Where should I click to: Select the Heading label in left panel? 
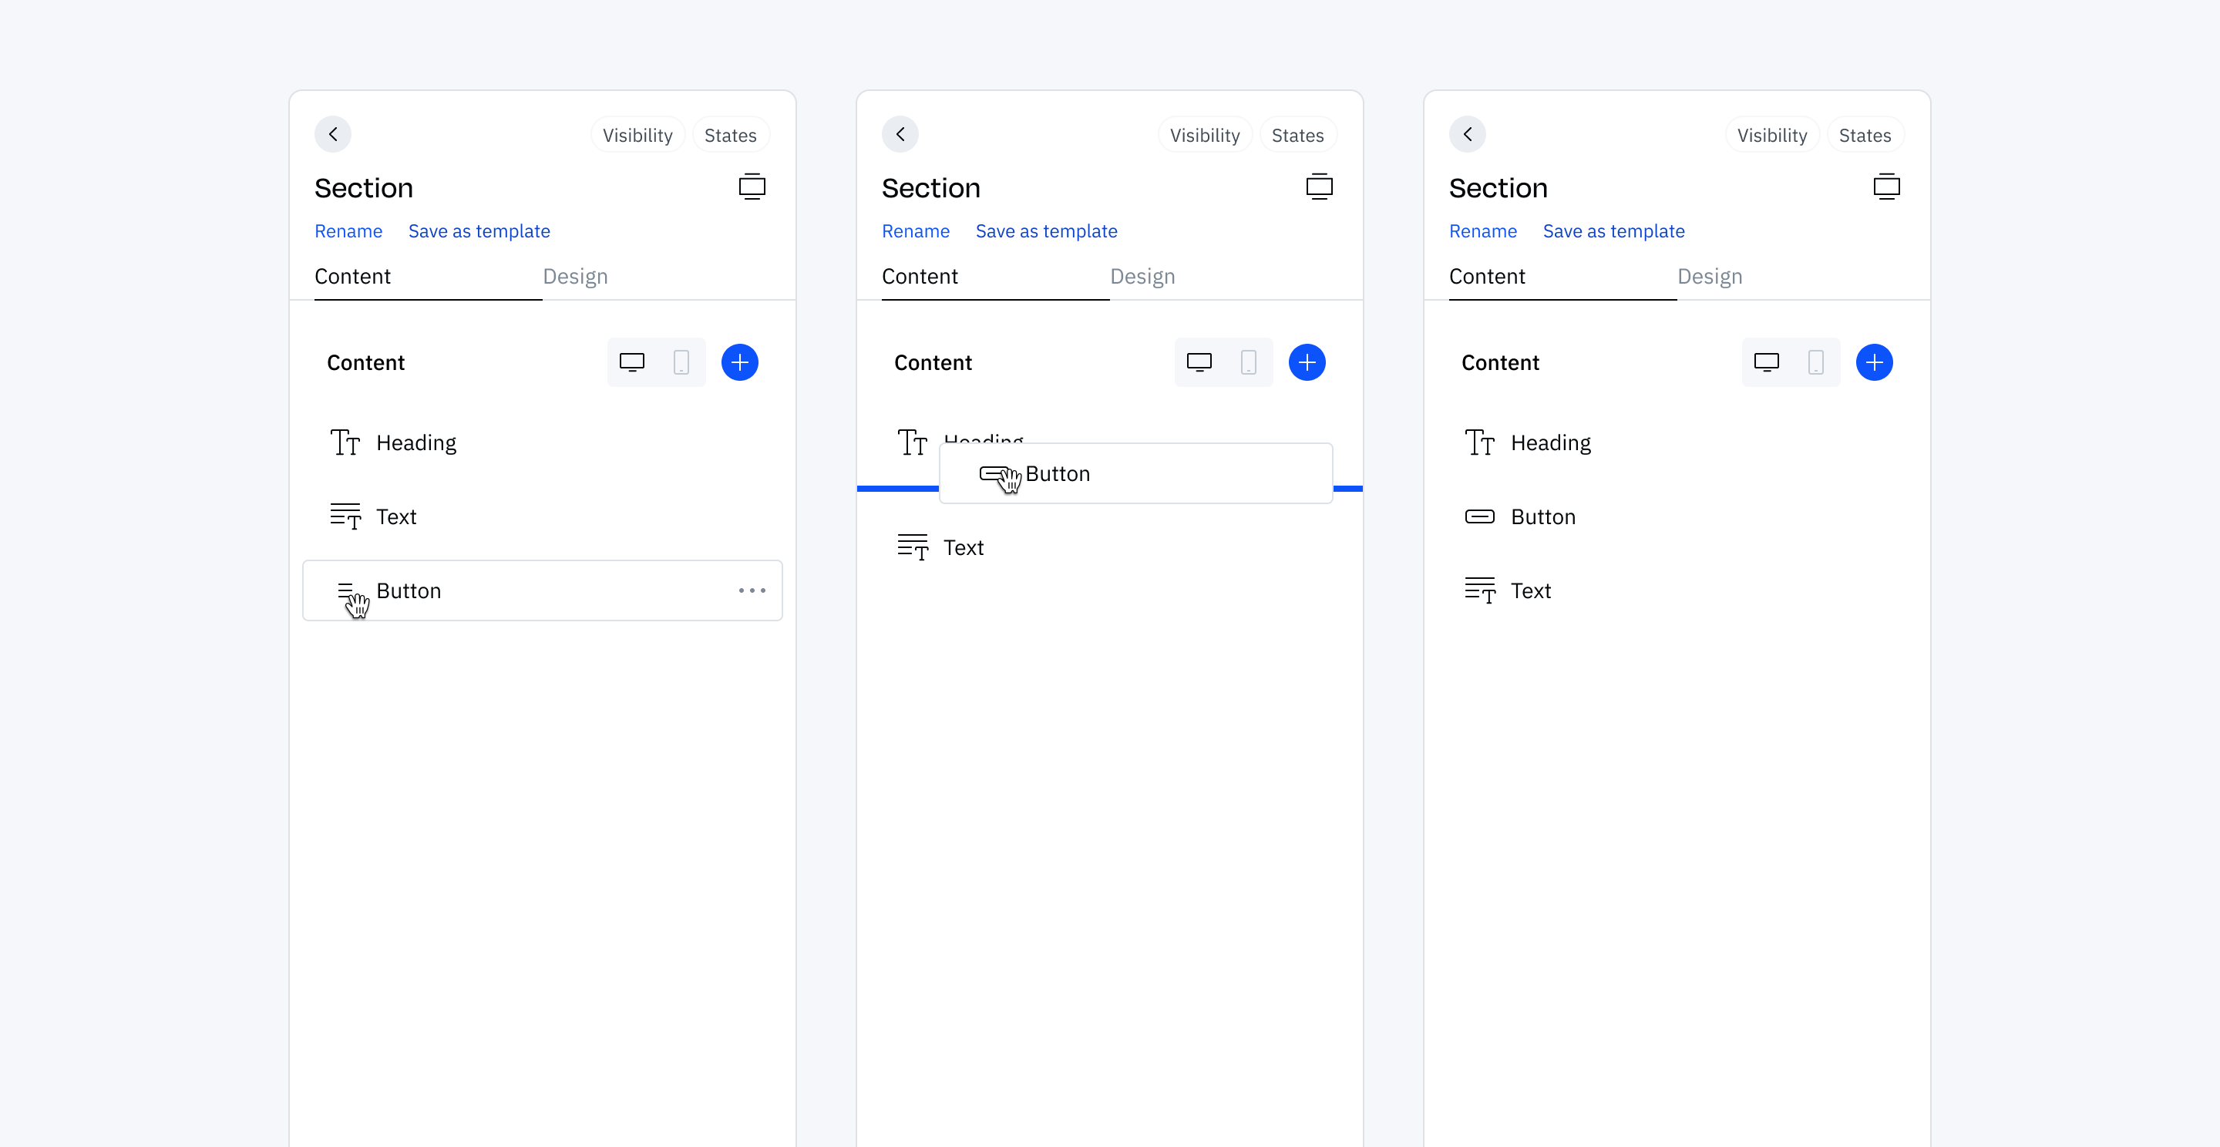pos(416,443)
